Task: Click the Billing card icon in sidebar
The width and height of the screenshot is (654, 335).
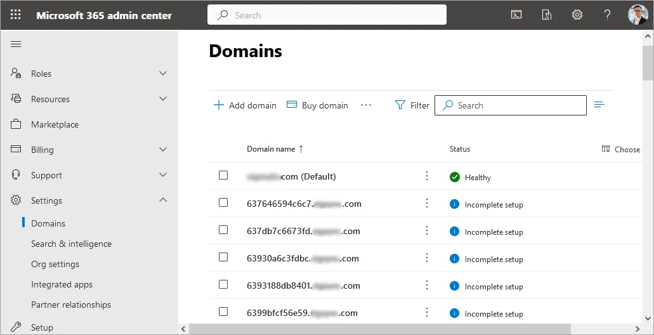Action: pos(16,149)
